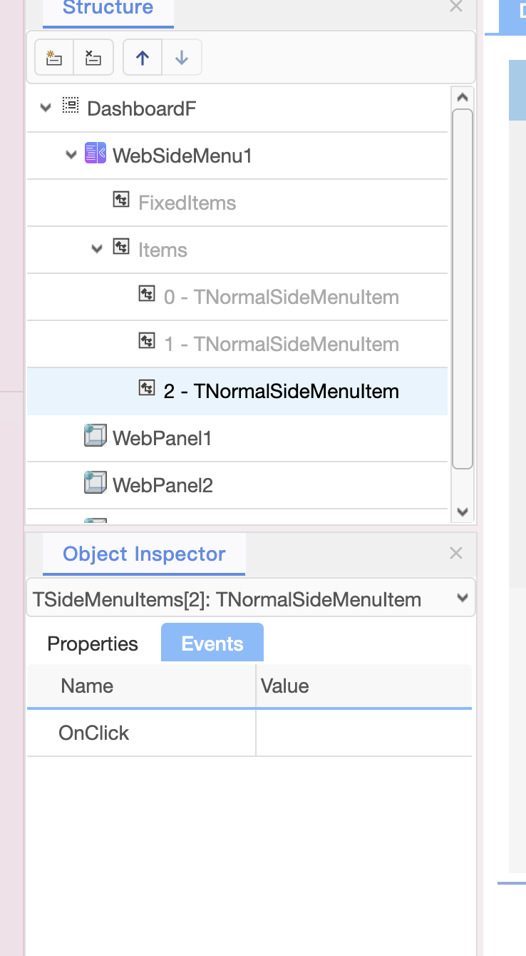The image size is (526, 956).
Task: Click the WebPanel1 component icon
Action: 95,436
